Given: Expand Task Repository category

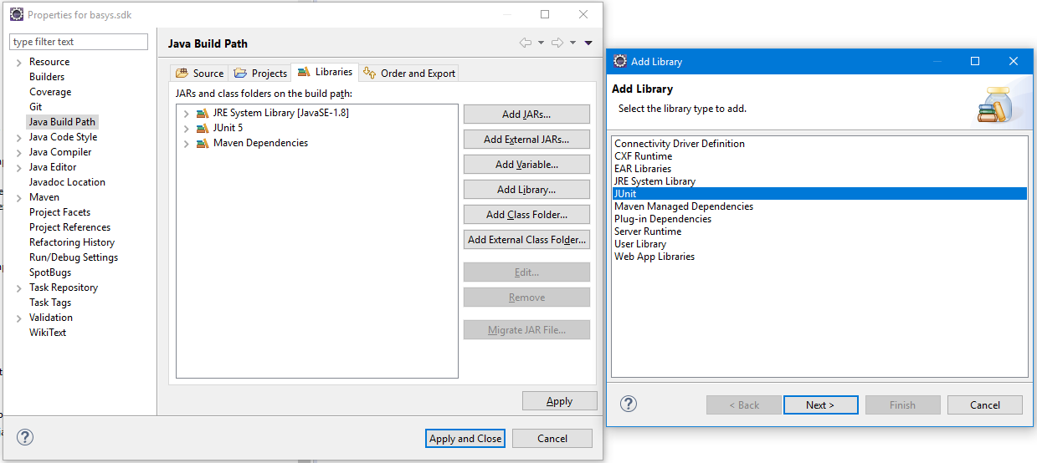Looking at the screenshot, I should [18, 288].
